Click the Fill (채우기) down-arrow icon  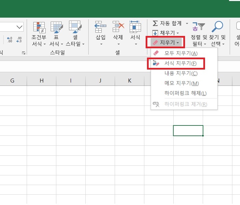coord(155,33)
